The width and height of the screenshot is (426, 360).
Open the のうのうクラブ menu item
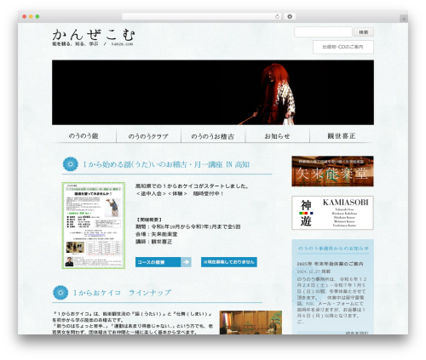148,136
